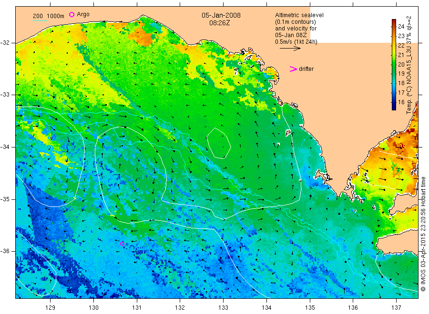Click the longitude label 137

(x=396, y=308)
